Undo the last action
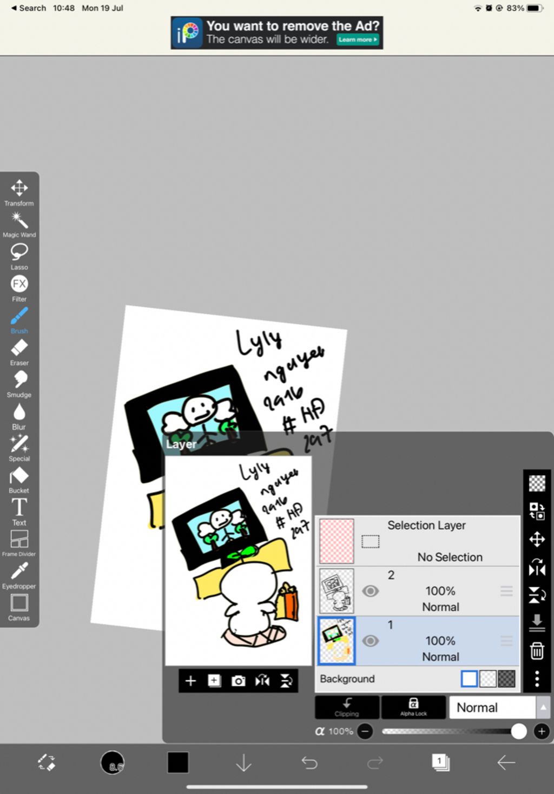Image resolution: width=554 pixels, height=794 pixels. pyautogui.click(x=309, y=763)
